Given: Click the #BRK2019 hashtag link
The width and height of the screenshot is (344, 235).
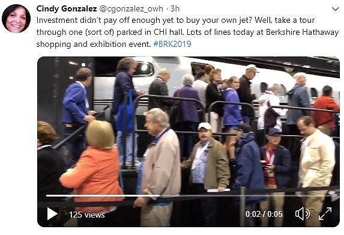Looking at the screenshot, I should [172, 44].
